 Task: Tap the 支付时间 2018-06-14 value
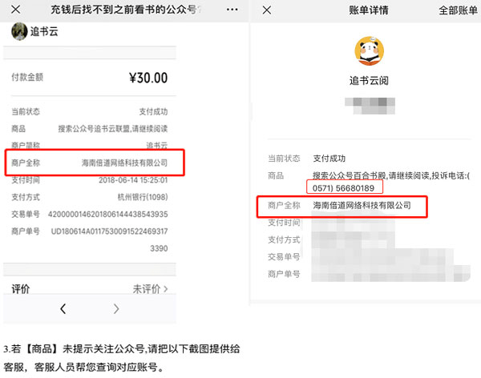coord(133,180)
